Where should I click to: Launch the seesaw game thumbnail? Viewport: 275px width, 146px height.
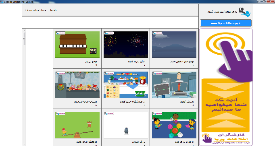point(77,125)
